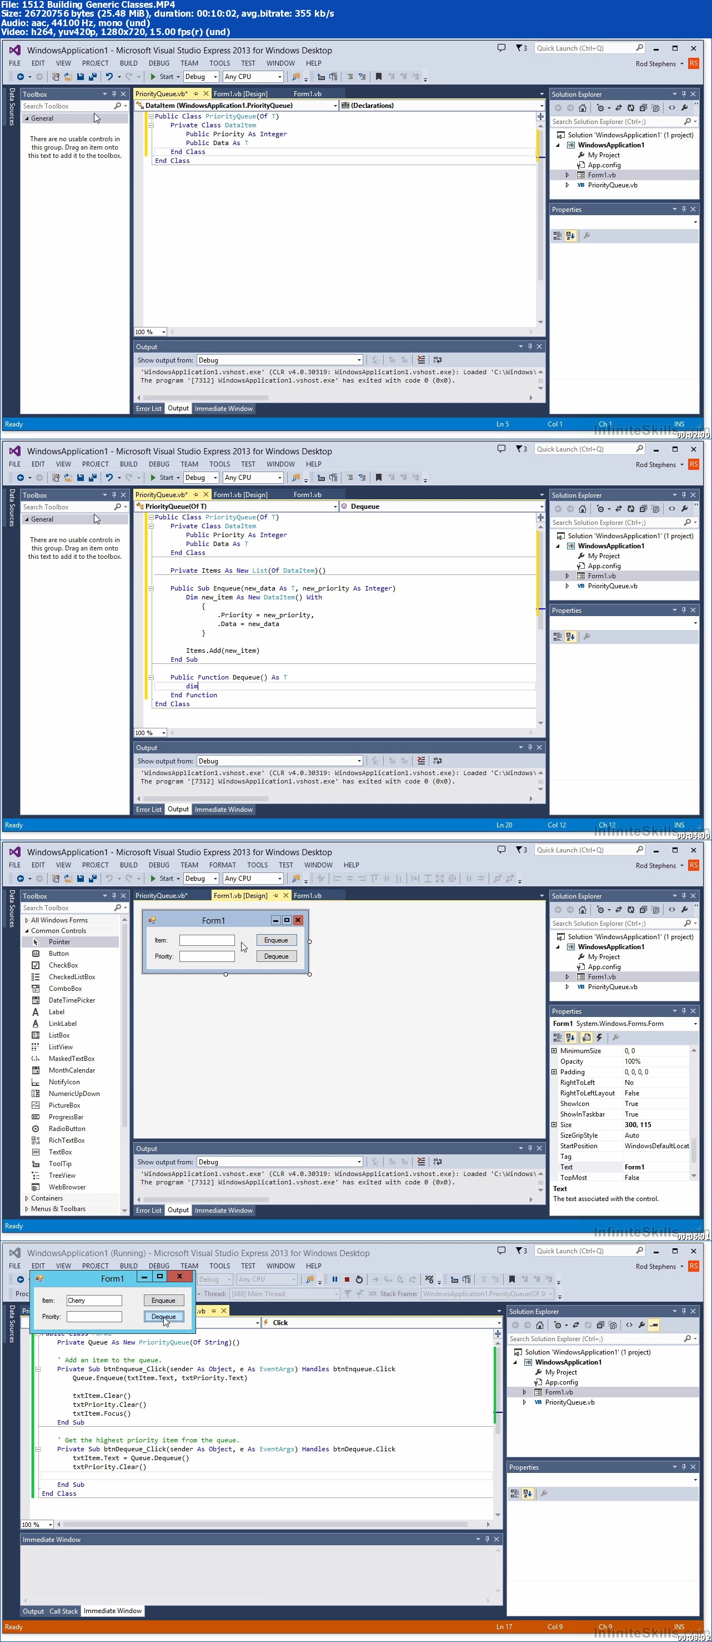
Task: Collapse the Common Controls toolbox group
Action: [27, 931]
